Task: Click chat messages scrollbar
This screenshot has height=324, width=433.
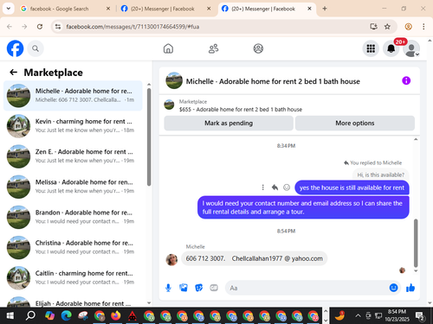Action: click(416, 244)
